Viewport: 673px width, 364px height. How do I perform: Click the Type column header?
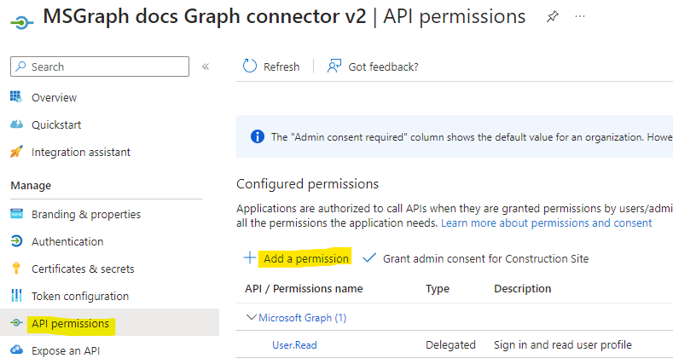tap(437, 288)
